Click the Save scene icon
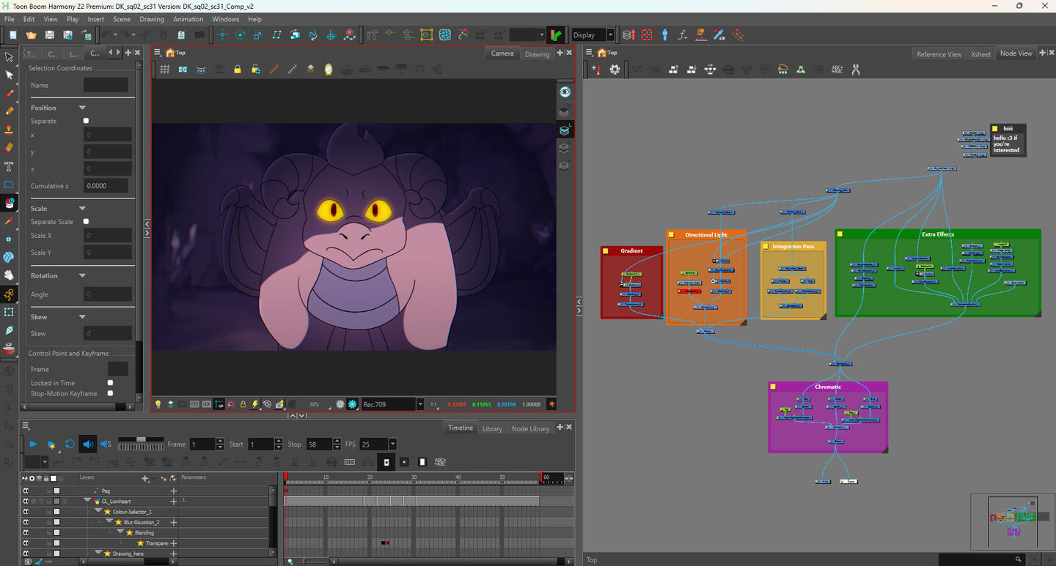The image size is (1056, 566). 49,34
